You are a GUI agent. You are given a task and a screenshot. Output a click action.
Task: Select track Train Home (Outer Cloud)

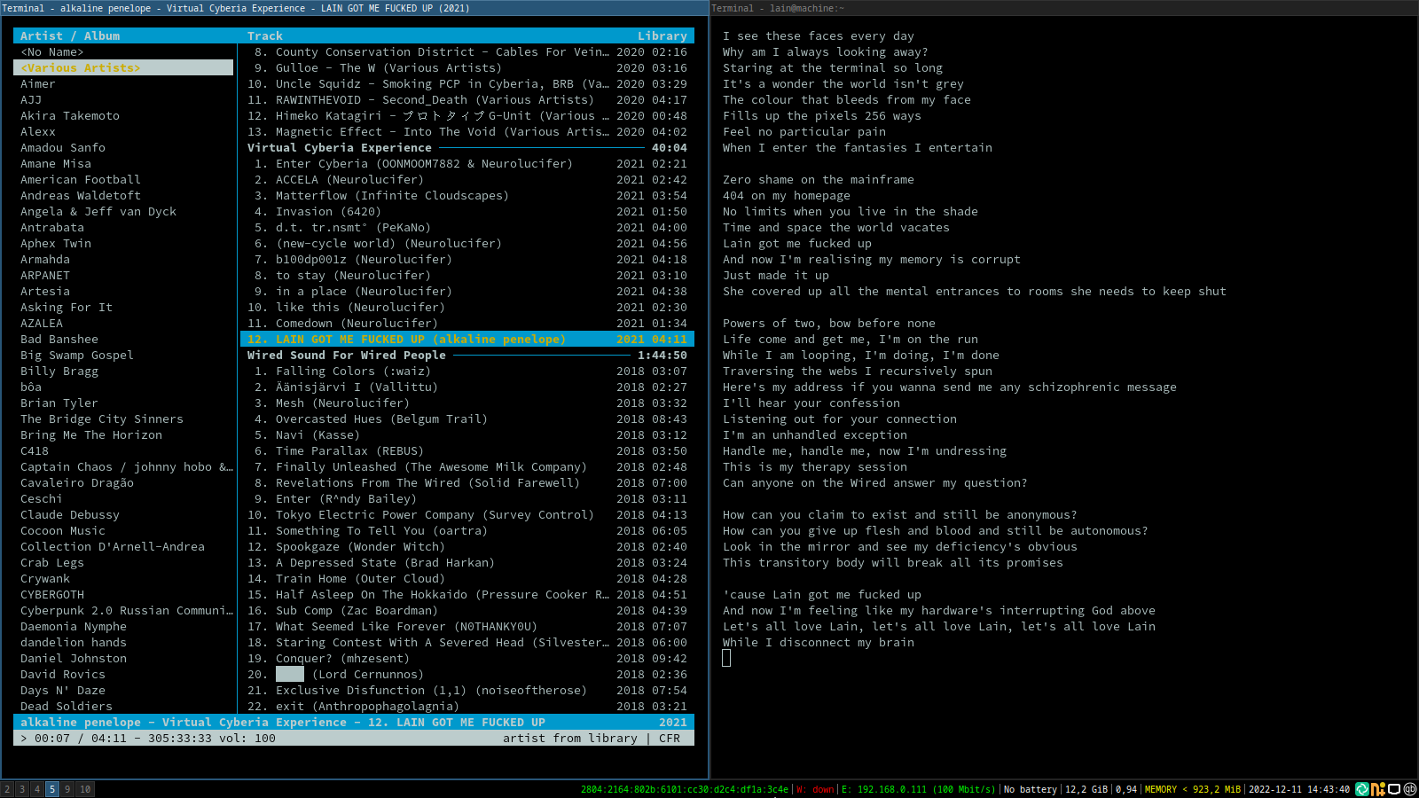click(467, 578)
